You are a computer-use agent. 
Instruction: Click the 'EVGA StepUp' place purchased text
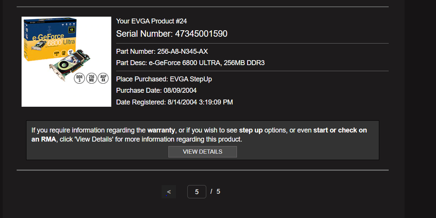point(191,79)
